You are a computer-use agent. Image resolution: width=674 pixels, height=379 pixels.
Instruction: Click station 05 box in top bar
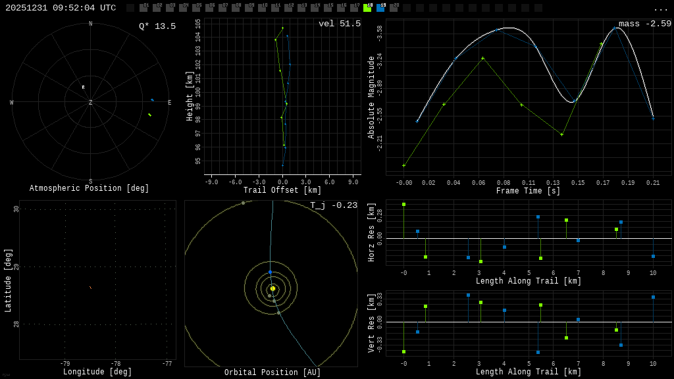(x=196, y=8)
